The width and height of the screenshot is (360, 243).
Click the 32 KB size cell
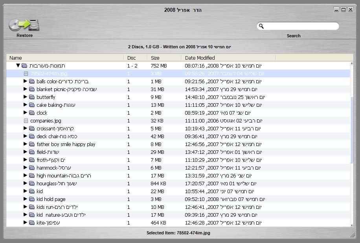point(157,121)
